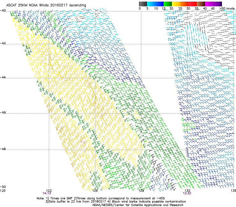236x207 pixels.
Task: Click the orange 25-30 knots legend segment
Action: pyautogui.click(x=184, y=4)
